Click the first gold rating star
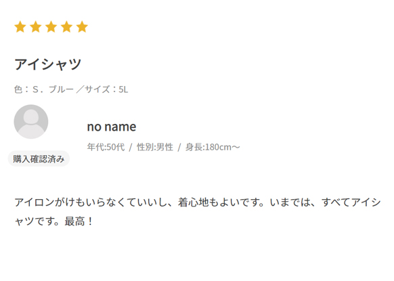 pyautogui.click(x=20, y=27)
